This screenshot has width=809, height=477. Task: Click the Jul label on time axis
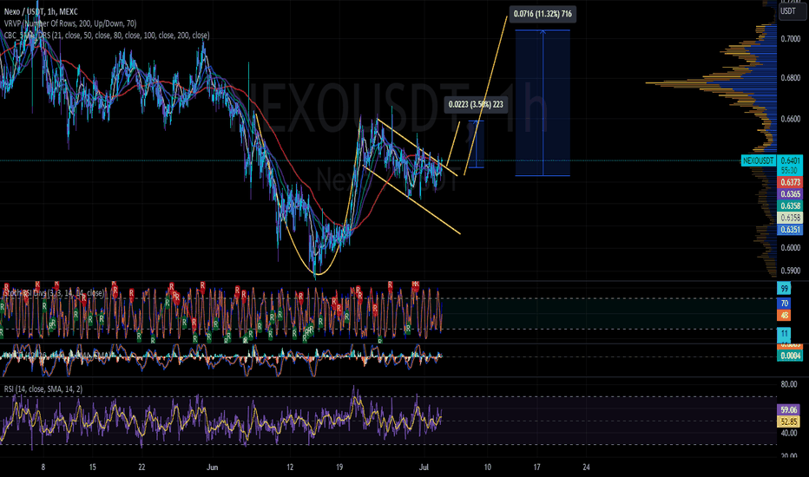424,467
